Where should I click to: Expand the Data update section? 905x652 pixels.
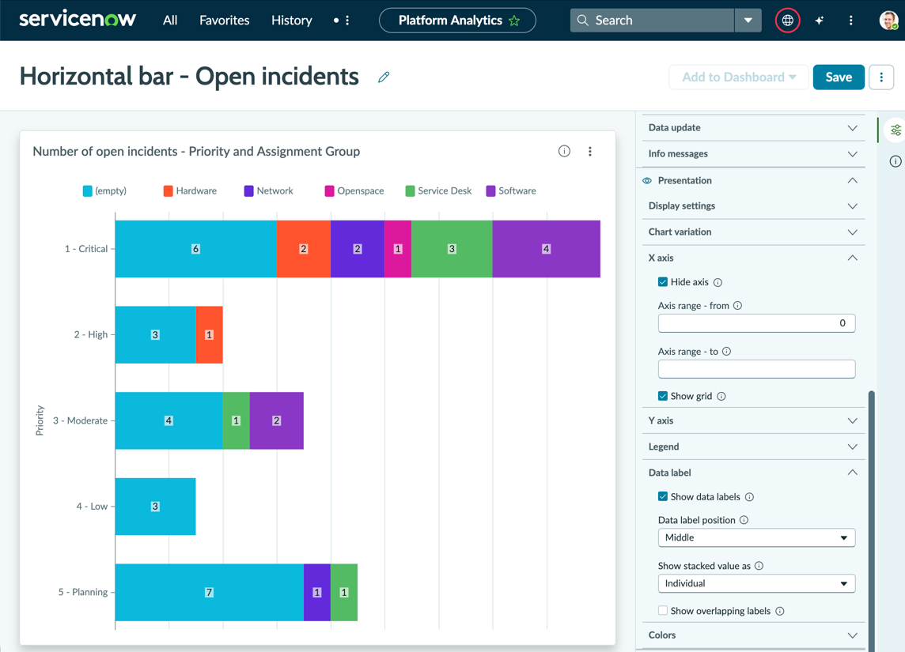click(753, 127)
